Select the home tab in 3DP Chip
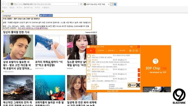Viewport: 188px width, 106px height. point(91,51)
